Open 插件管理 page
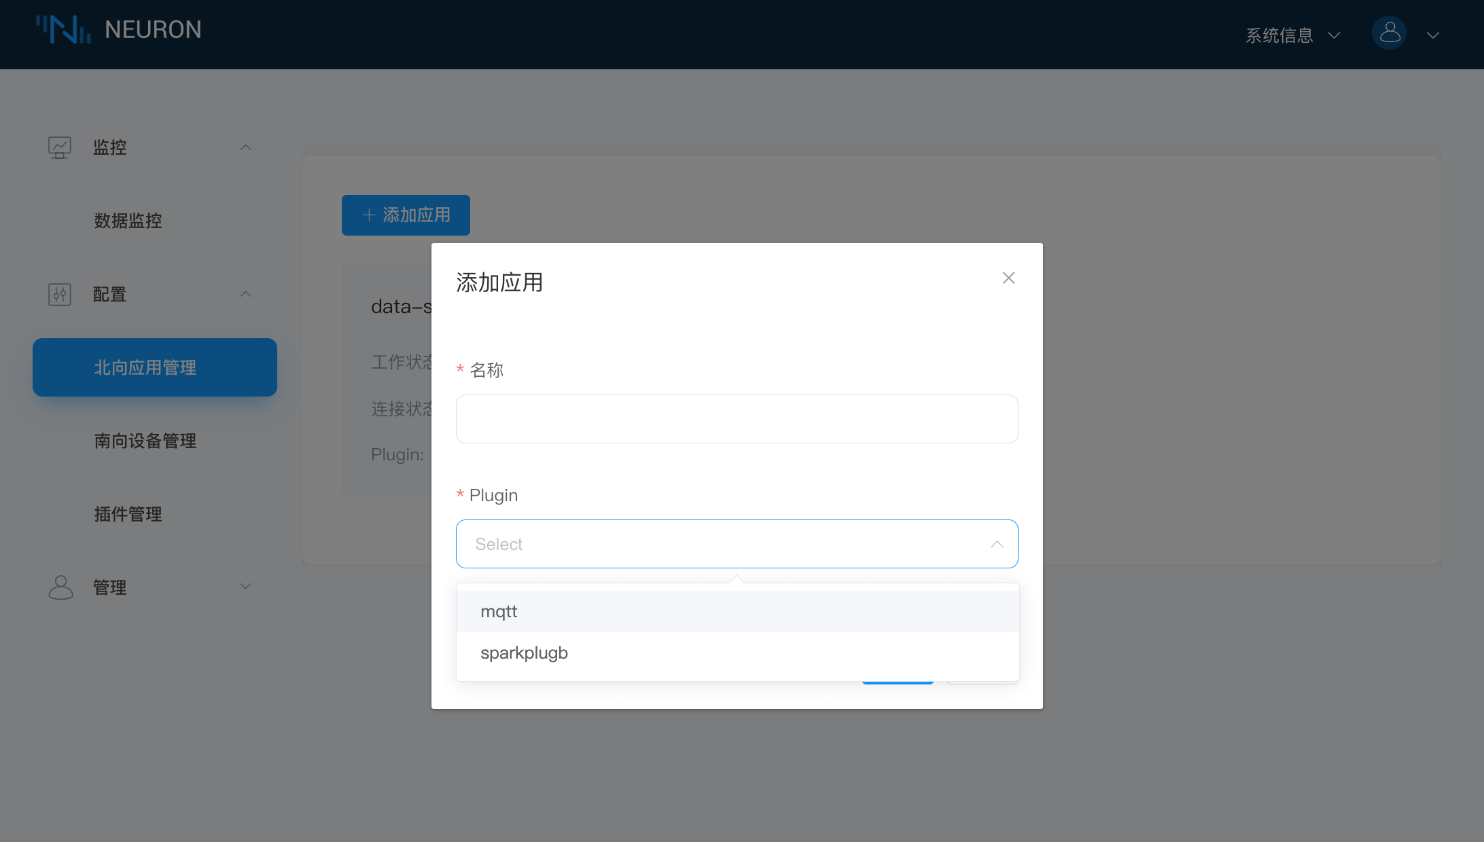Viewport: 1484px width, 842px height. pos(128,514)
